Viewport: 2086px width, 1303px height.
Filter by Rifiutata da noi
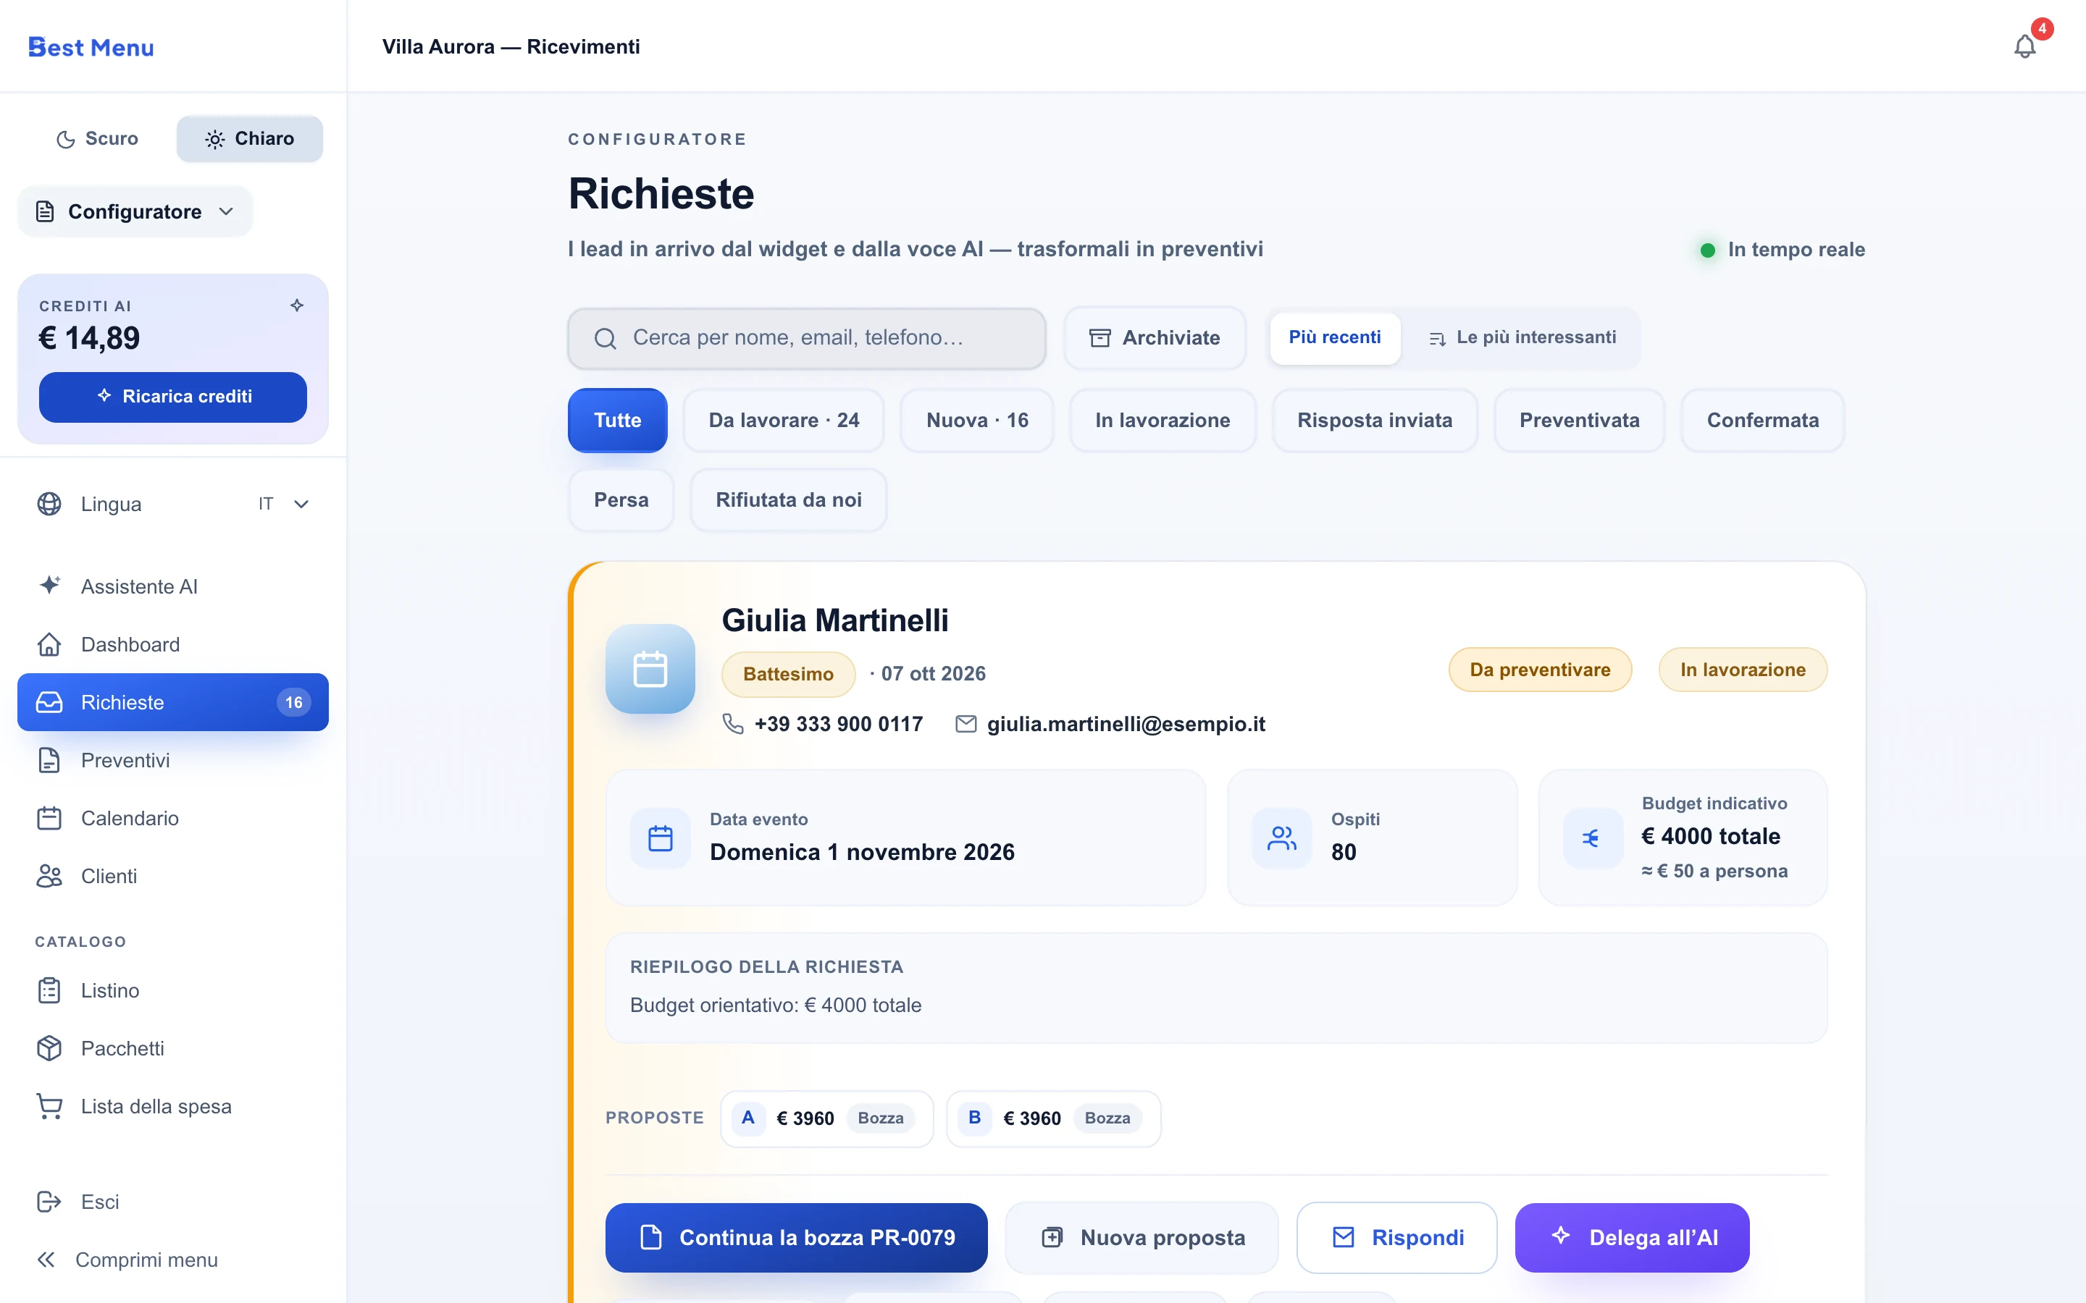click(x=788, y=499)
